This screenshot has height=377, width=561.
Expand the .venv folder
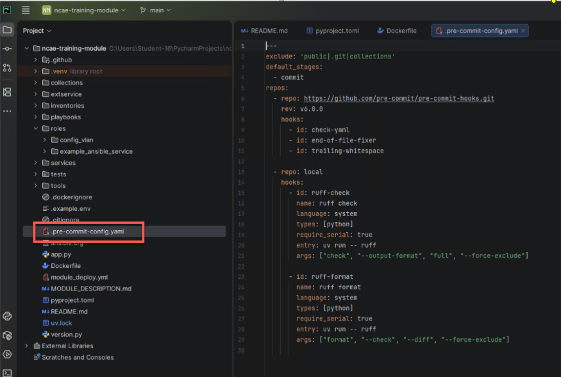coord(35,71)
